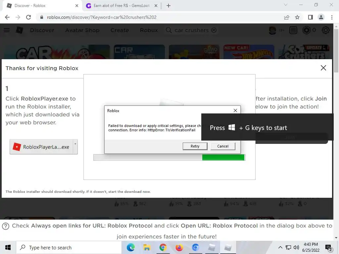Go back to the previous page
The width and height of the screenshot is (339, 254).
pos(7,17)
